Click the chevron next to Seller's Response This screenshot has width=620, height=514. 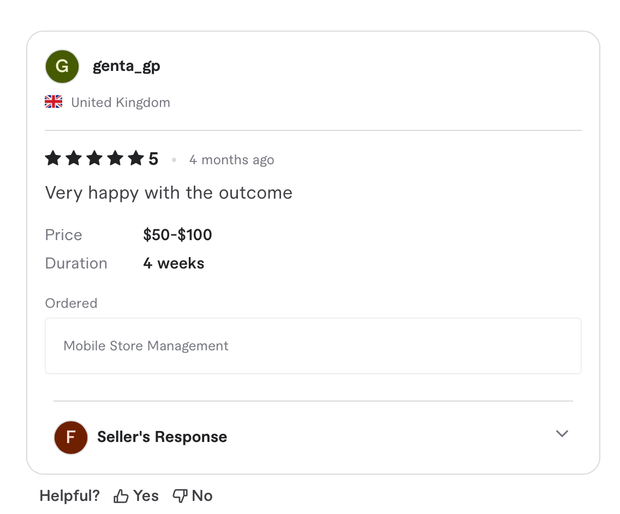[562, 434]
